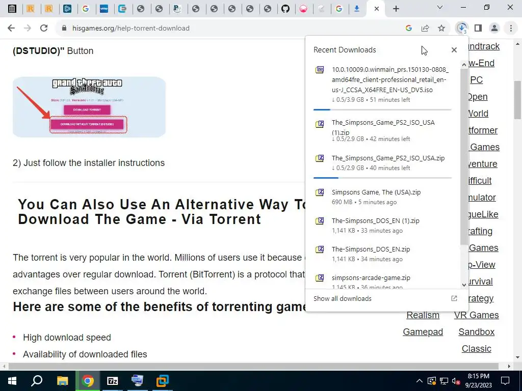Open a new browser tab
Image resolution: width=522 pixels, height=391 pixels.
click(396, 9)
